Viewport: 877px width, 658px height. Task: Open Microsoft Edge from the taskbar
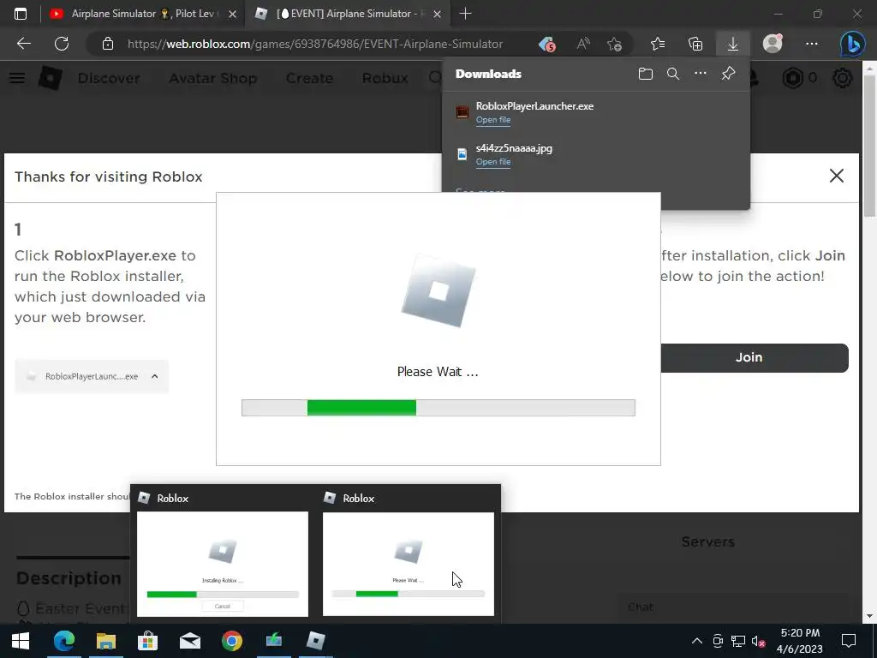click(x=63, y=641)
